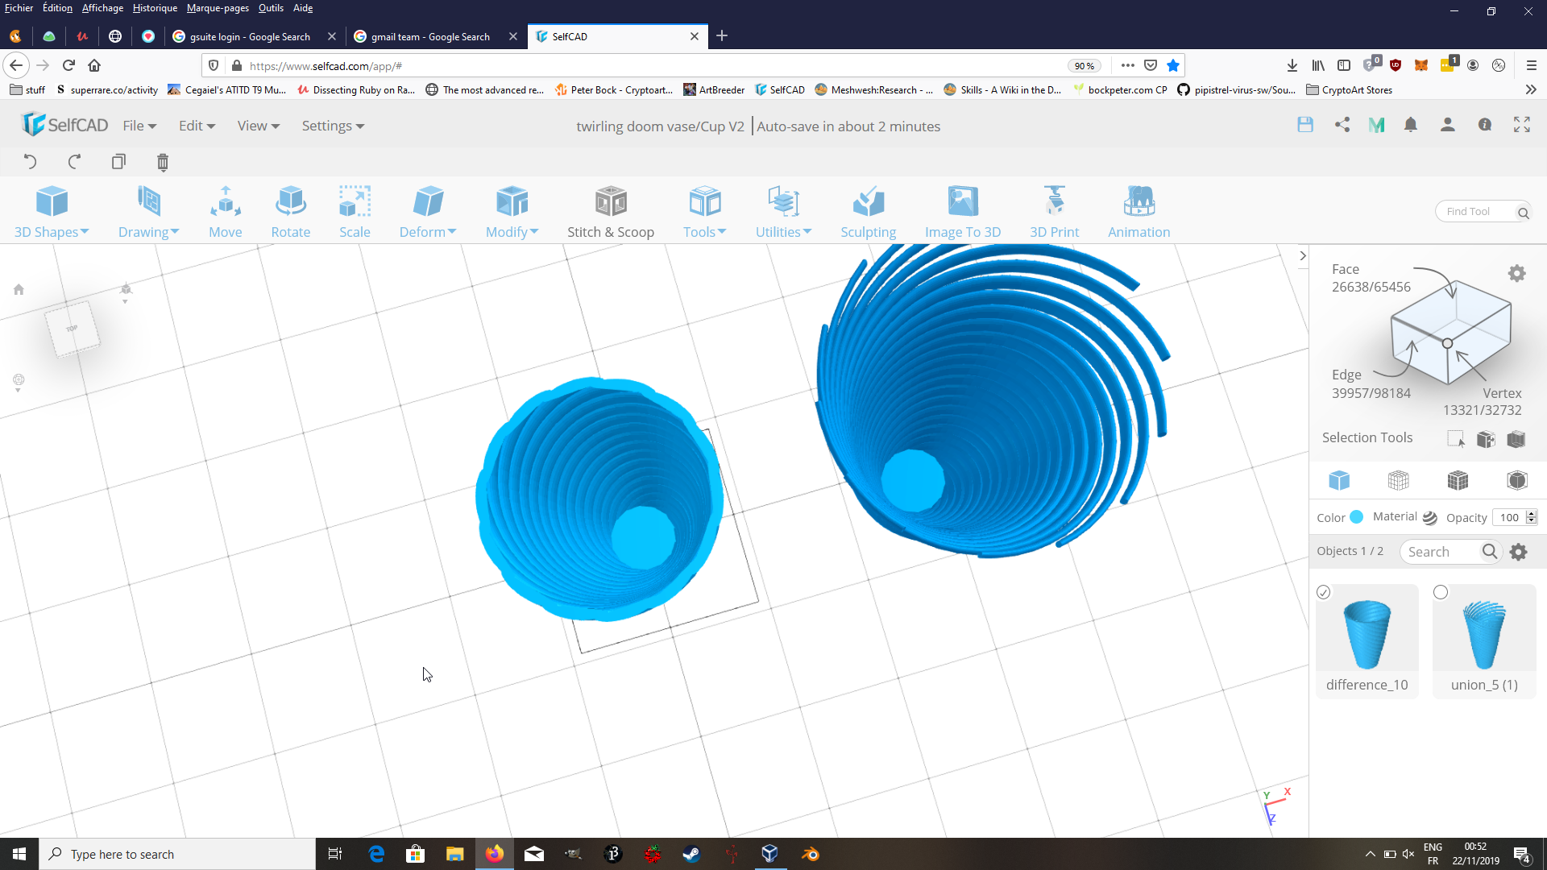
Task: Toggle the second Selection Tools cube icon
Action: [x=1486, y=439]
